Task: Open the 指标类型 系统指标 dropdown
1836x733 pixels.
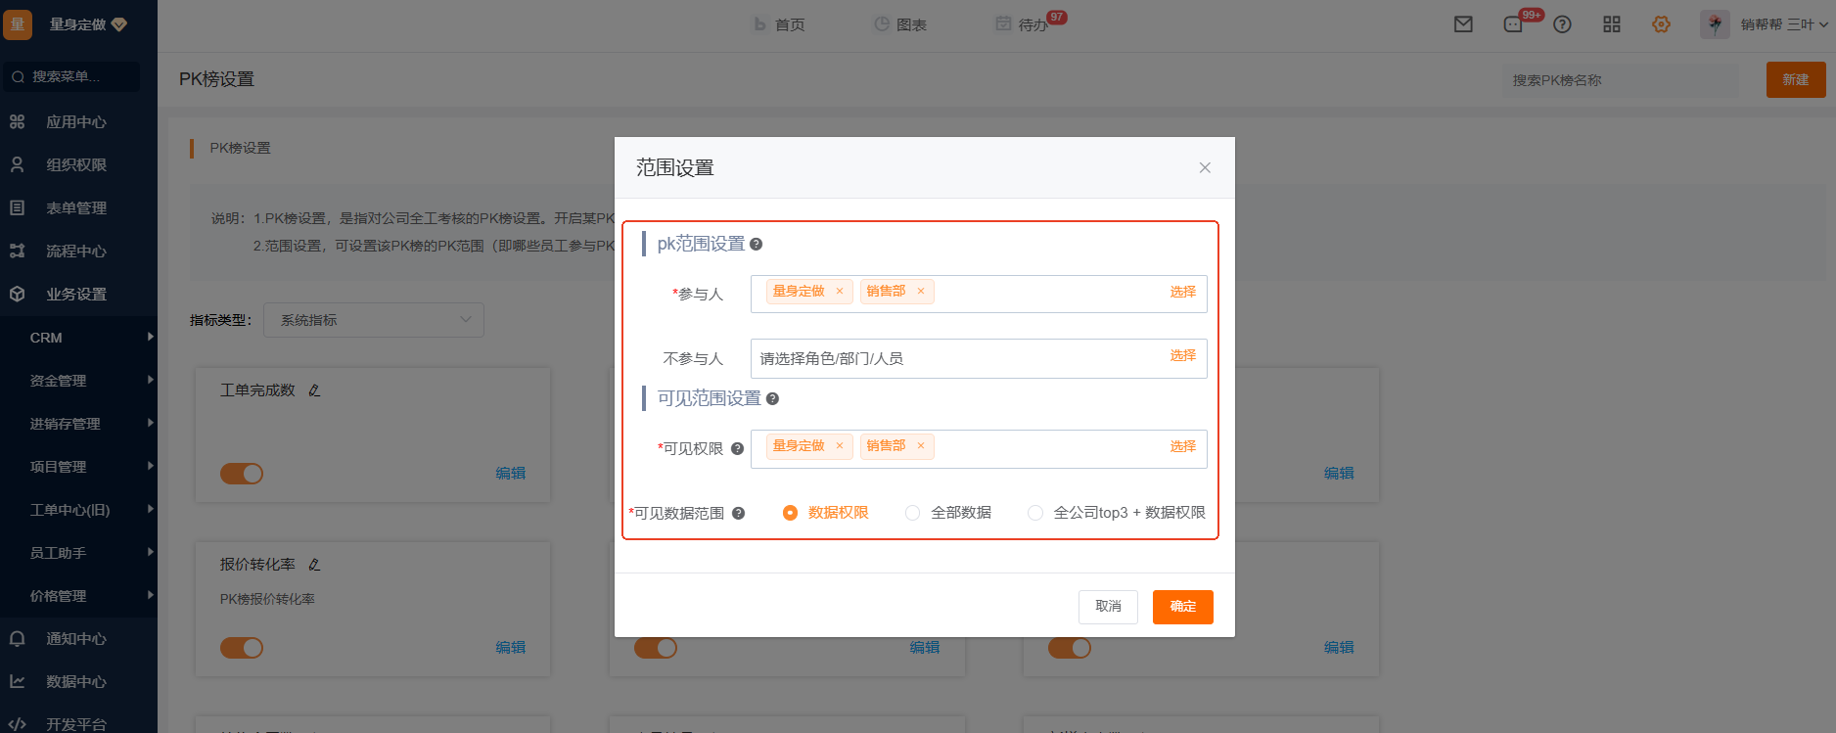Action: coord(373,320)
